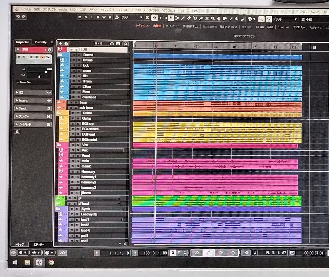The height and width of the screenshot is (277, 329).
Task: Expand the Inserts inspector section
Action: tap(33, 101)
